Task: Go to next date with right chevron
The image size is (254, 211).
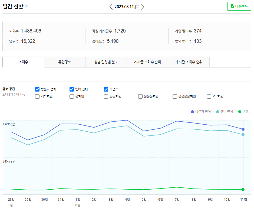Action: click(143, 7)
